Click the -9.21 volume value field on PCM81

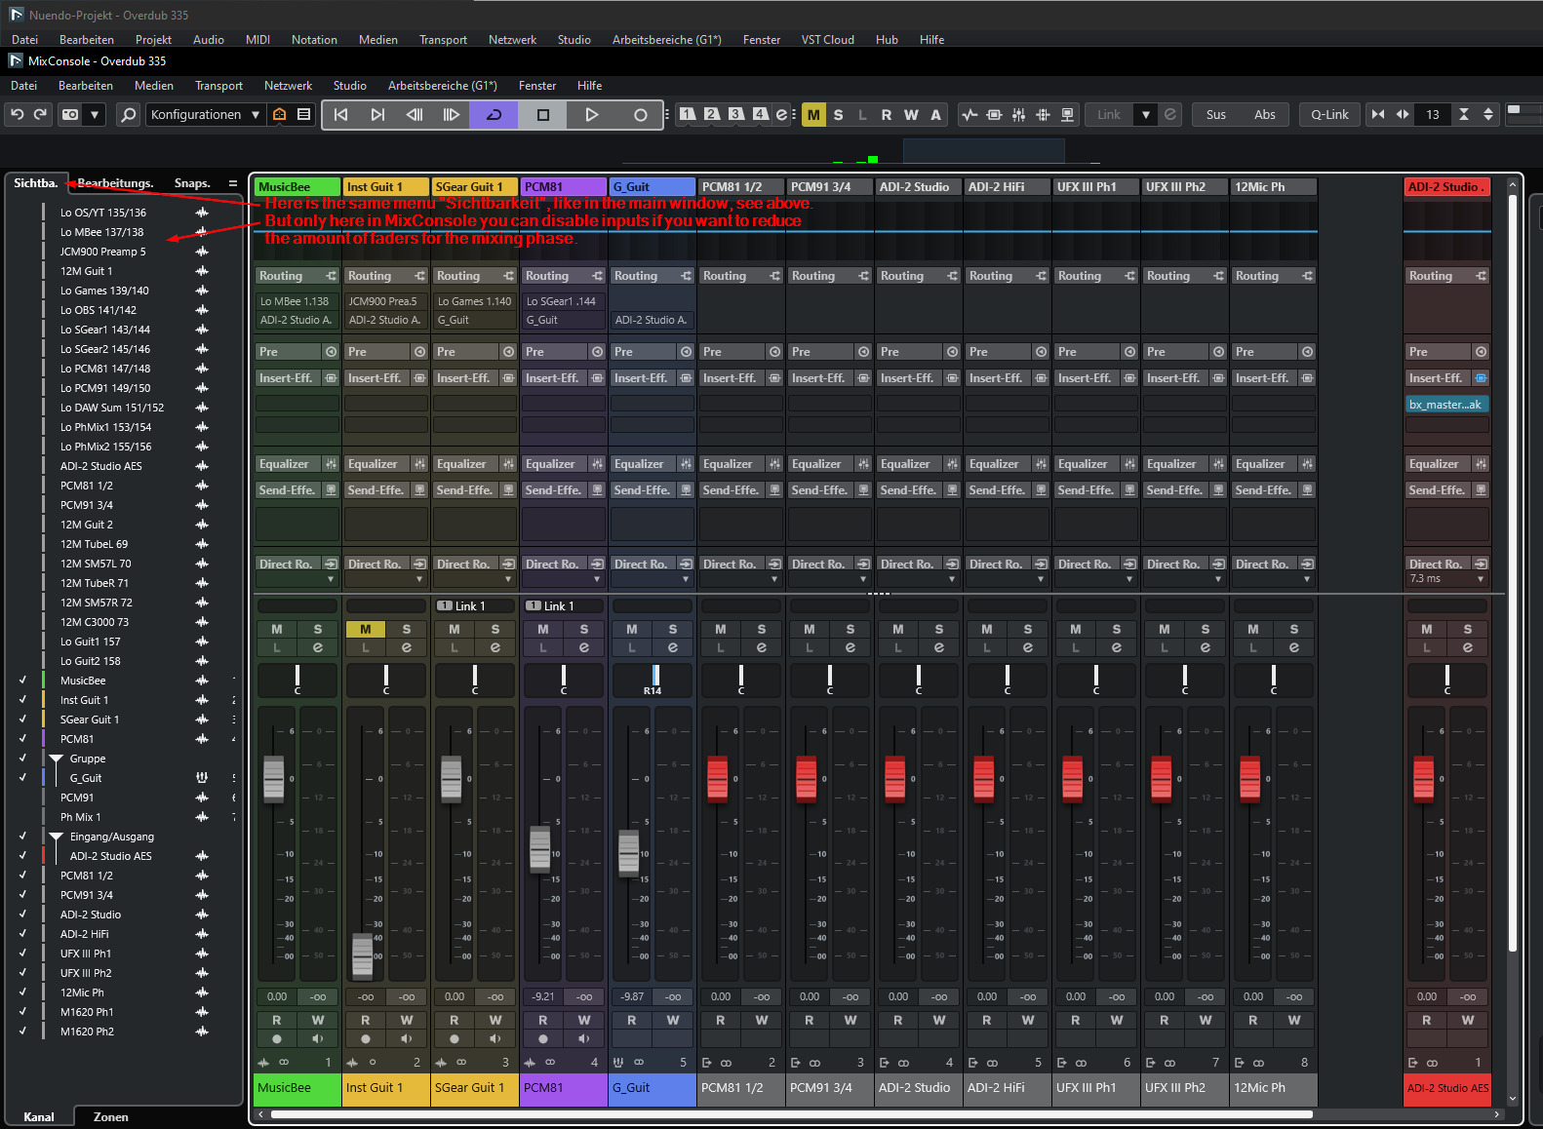(543, 996)
